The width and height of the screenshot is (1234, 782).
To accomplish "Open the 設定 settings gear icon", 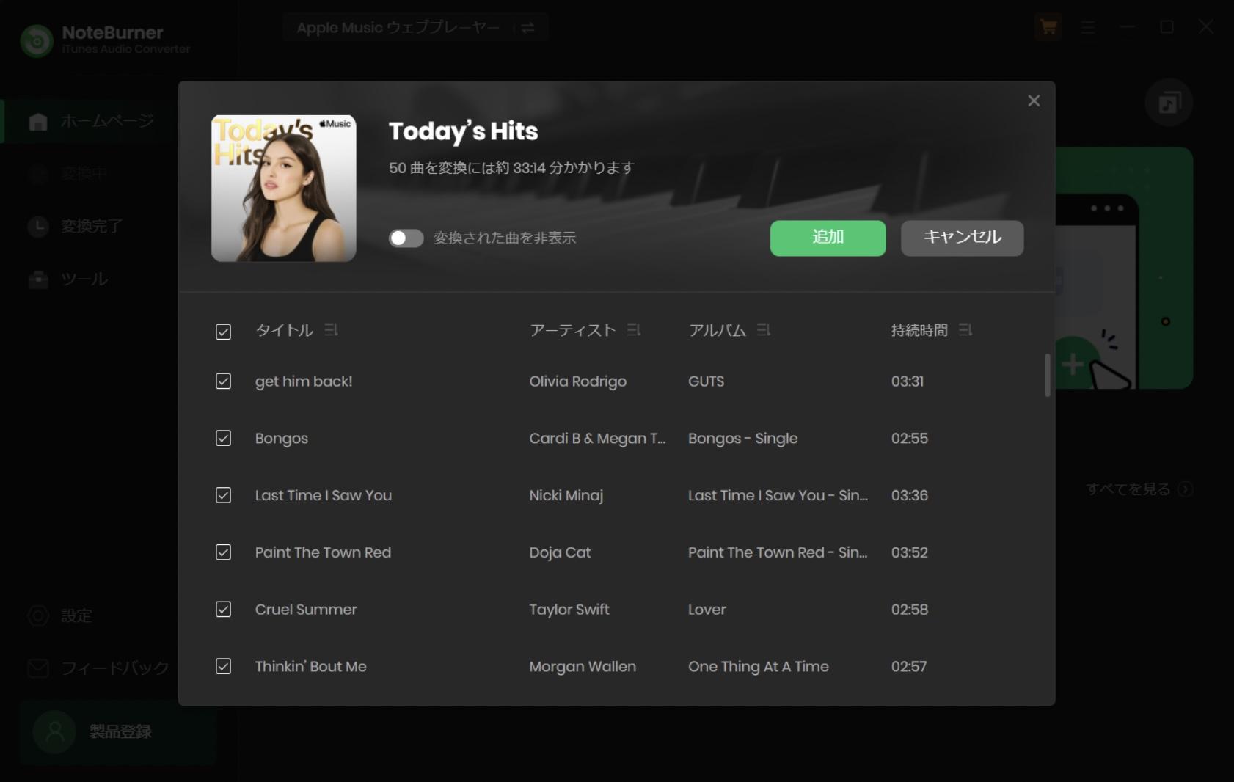I will [x=37, y=615].
